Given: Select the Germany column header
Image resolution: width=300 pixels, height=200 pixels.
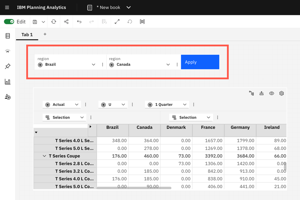Looking at the screenshot, I should click(x=240, y=131).
